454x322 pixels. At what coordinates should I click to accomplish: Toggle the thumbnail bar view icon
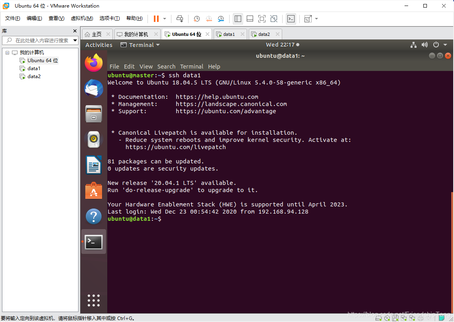(250, 19)
